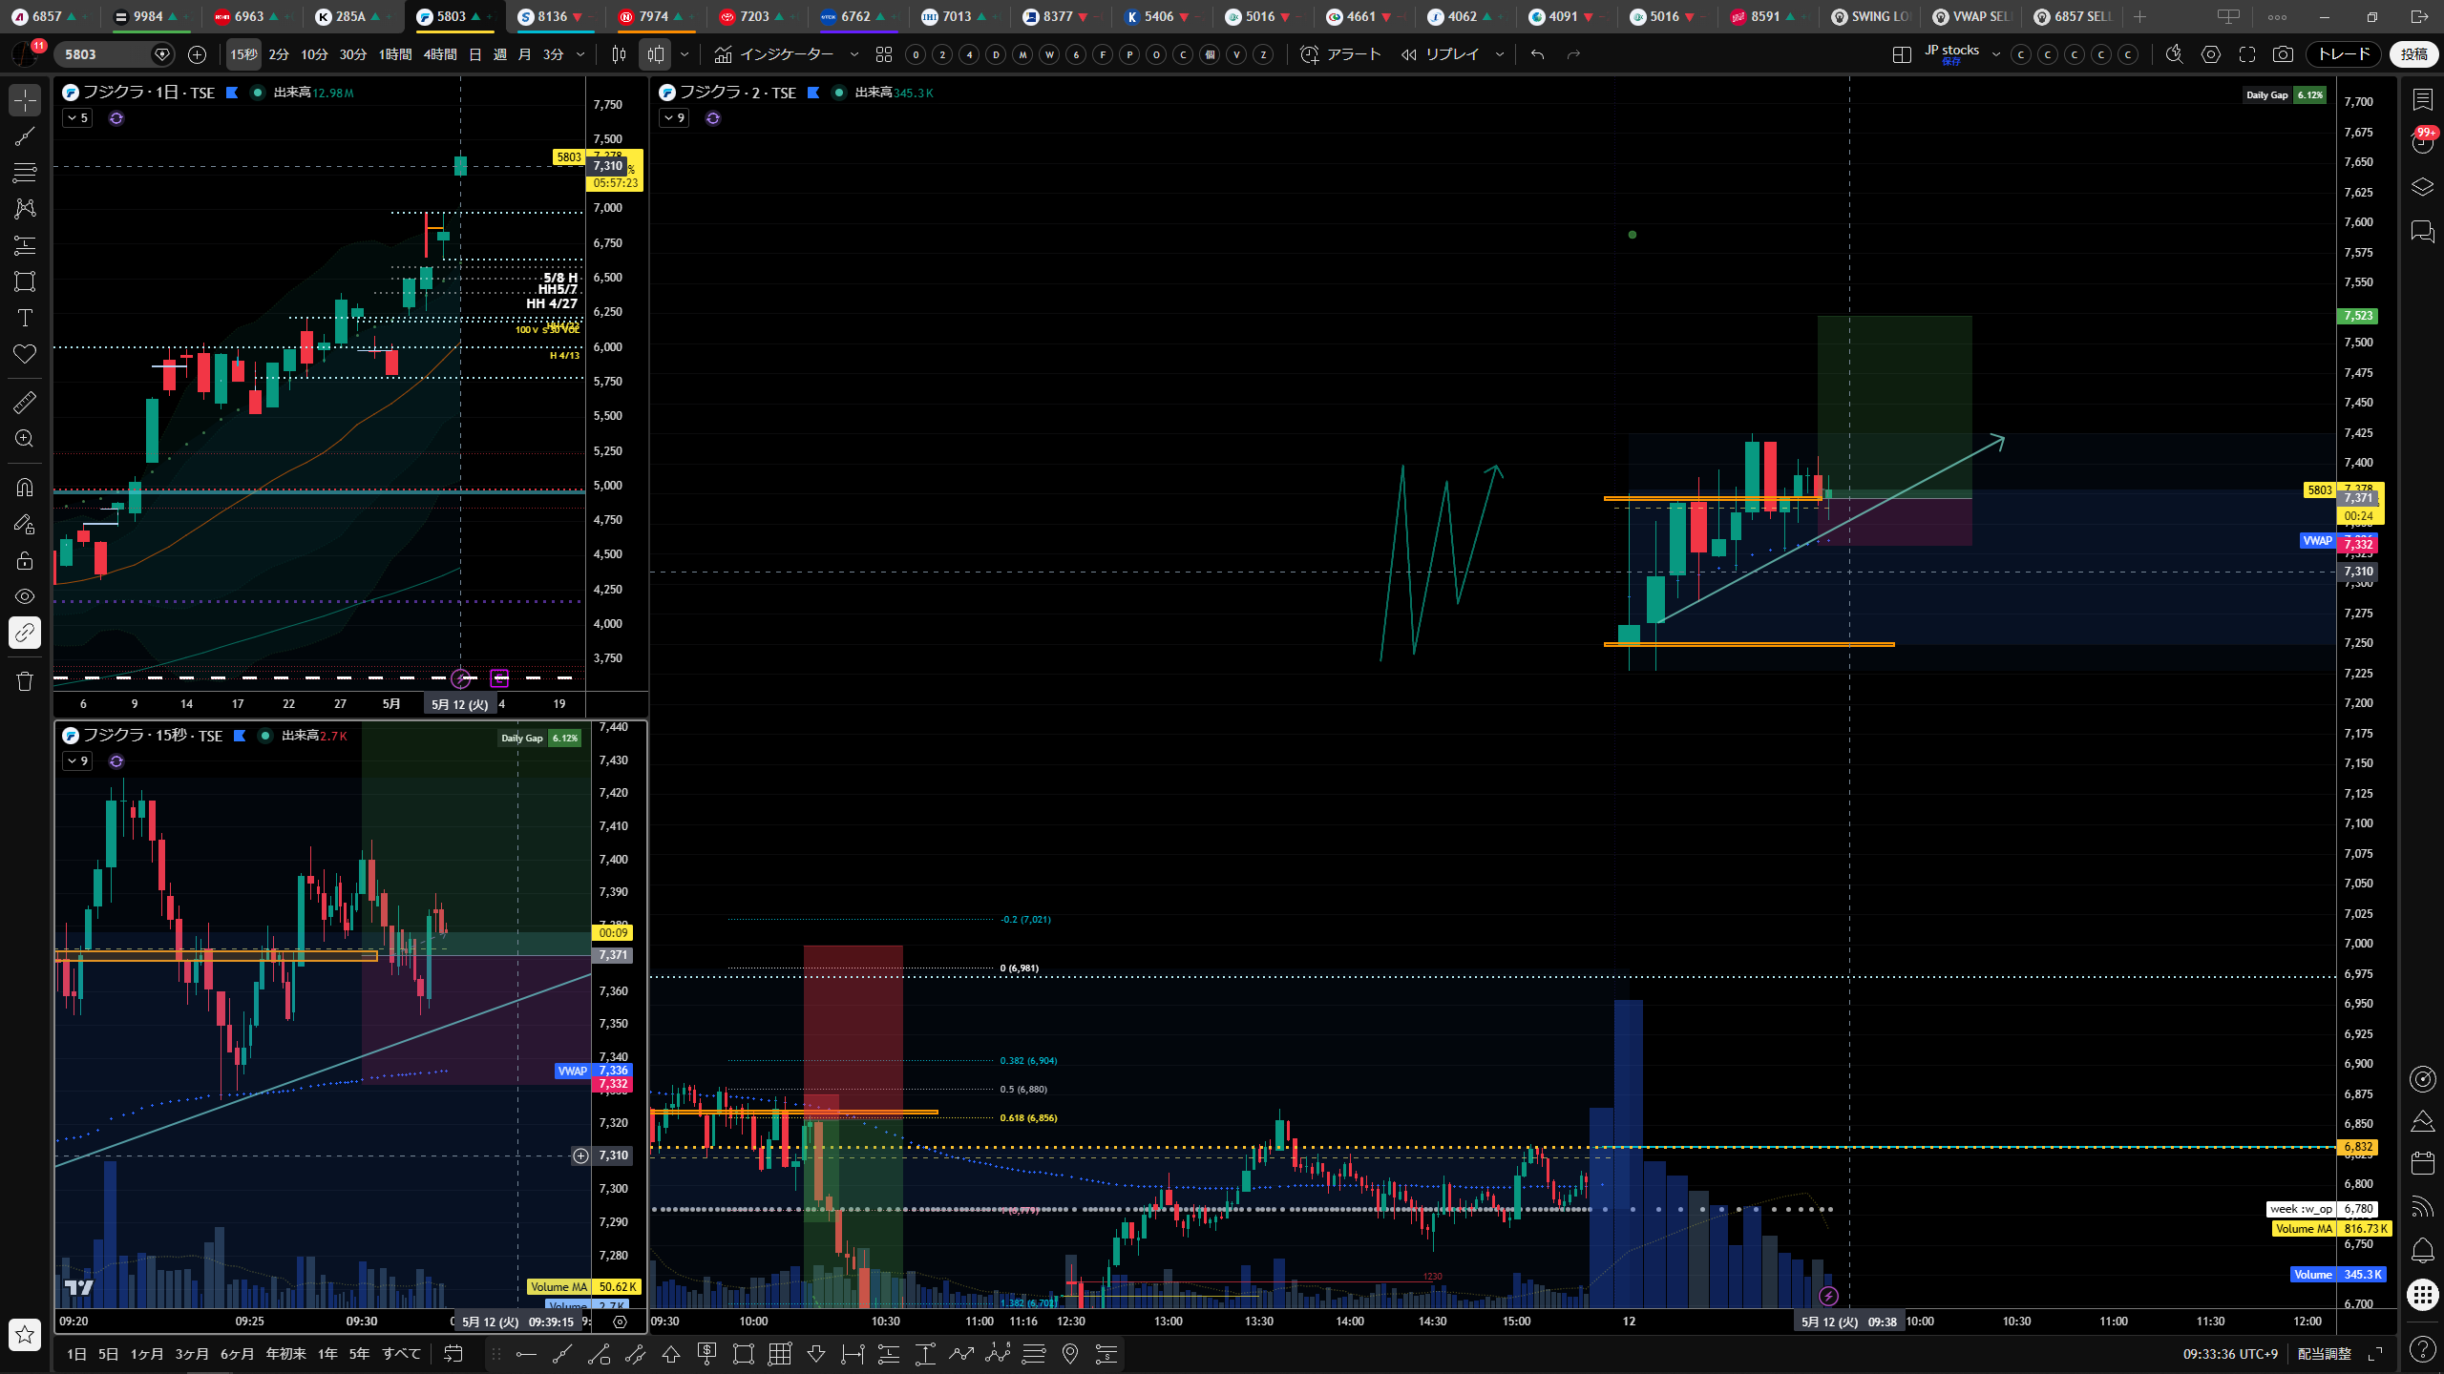Open the JP stocks layout dropdown
Image resolution: width=2444 pixels, height=1374 pixels.
(1996, 54)
